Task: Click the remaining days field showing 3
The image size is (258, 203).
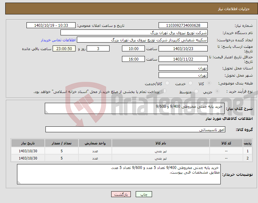Action: (98, 48)
